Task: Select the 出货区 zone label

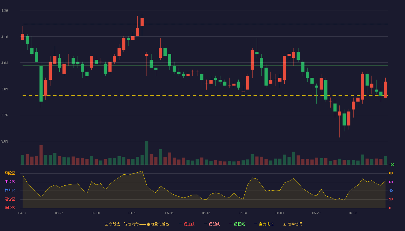Action: [x=10, y=182]
